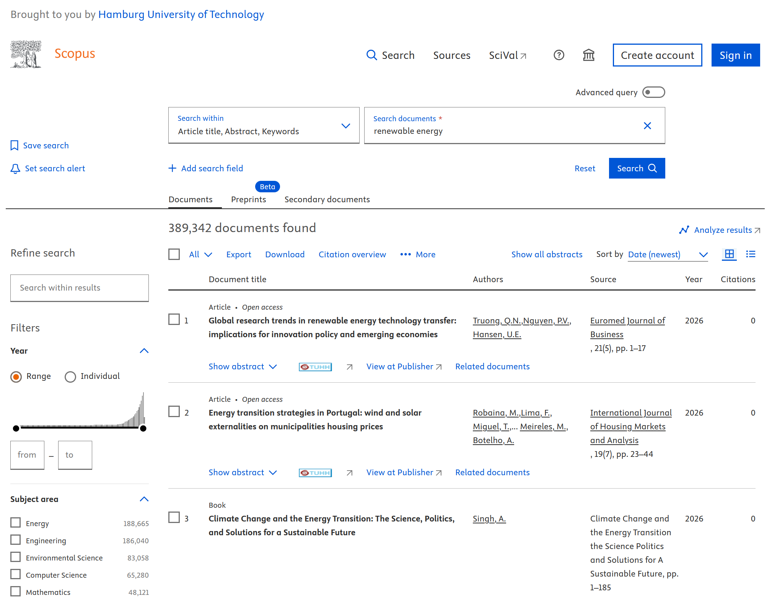Collapse the Subject area filter section
772x601 pixels.
point(144,499)
